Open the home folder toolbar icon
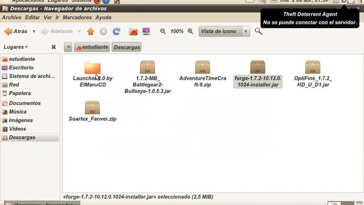The width and height of the screenshot is (364, 205). click(x=133, y=31)
